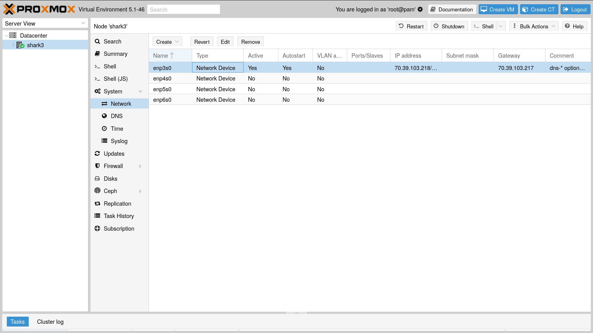593x333 pixels.
Task: Click the Subscription lifebuoy icon
Action: point(97,228)
